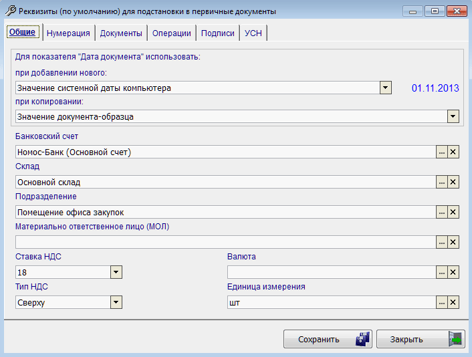Click the empty Валюта input field
The height and width of the screenshot is (357, 472).
(332, 272)
